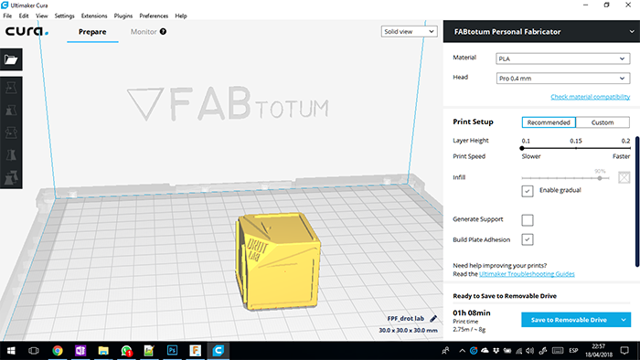Screen dimensions: 640x360
Task: Expand the FABtotum Personal Fabricator printer selector
Action: pyautogui.click(x=541, y=31)
